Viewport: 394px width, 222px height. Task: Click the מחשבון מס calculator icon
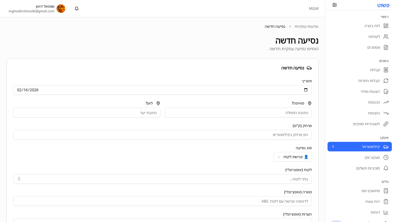click(386, 191)
